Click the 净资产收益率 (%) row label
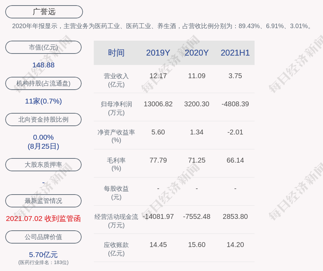323x271 pixels. click(x=116, y=136)
